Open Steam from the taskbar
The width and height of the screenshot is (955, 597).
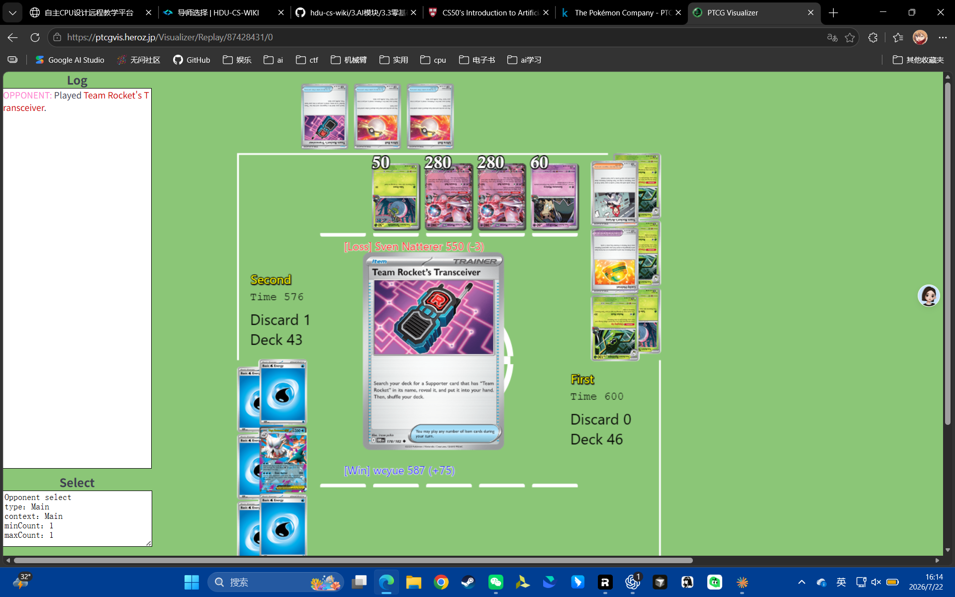pos(468,582)
